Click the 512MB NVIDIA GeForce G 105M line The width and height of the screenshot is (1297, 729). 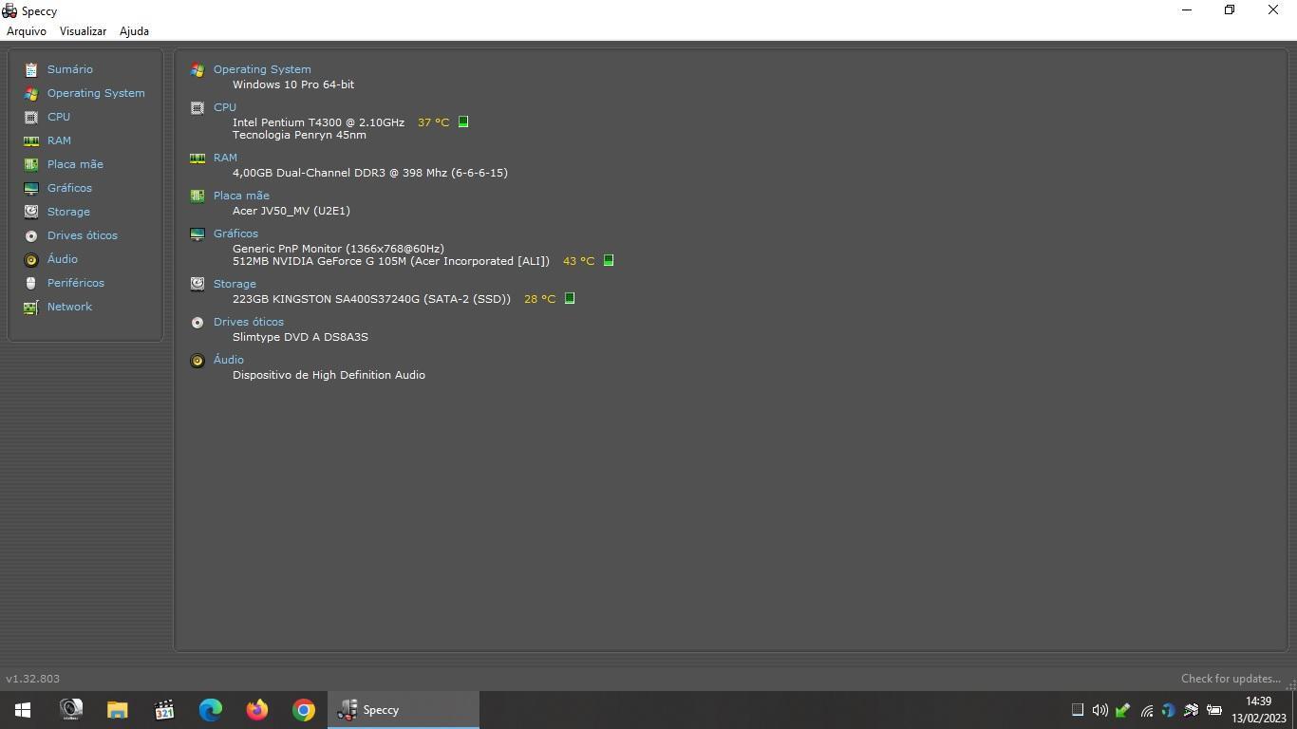point(391,261)
